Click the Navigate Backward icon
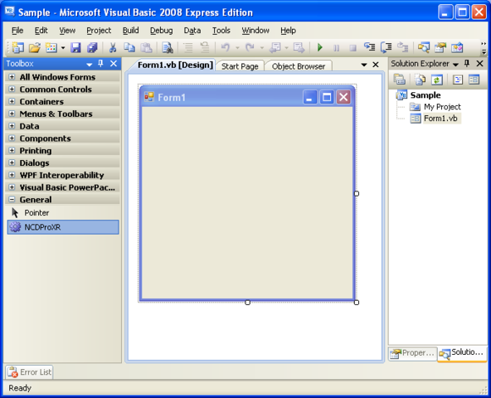The height and width of the screenshot is (398, 491). point(275,47)
